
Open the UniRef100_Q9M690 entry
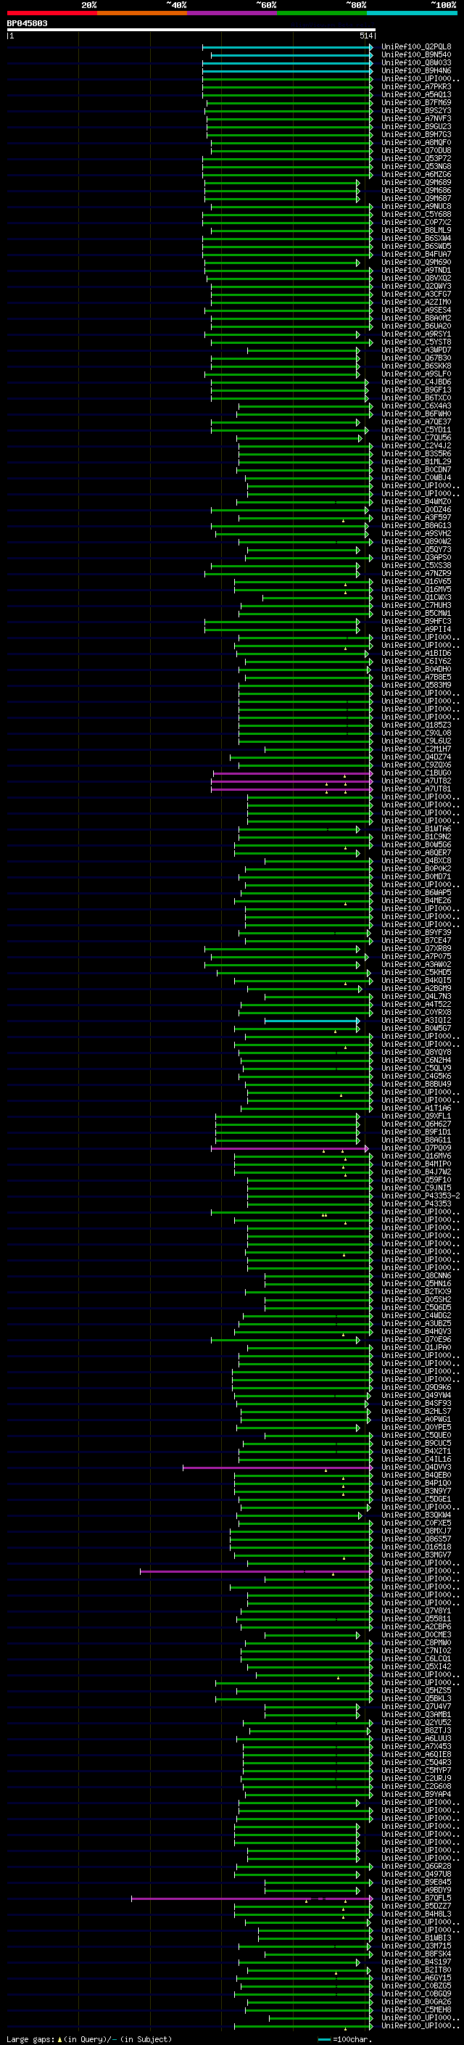[416, 262]
